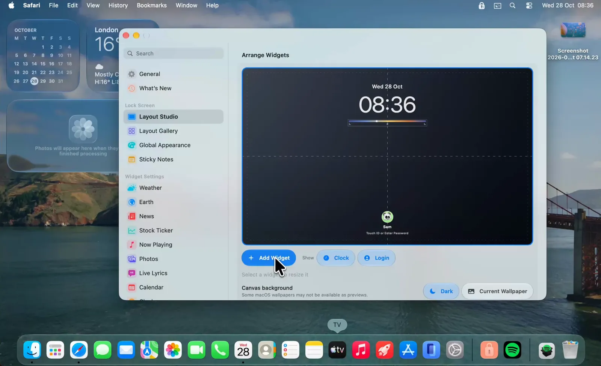Image resolution: width=601 pixels, height=366 pixels.
Task: Open Spotlight search in menu bar
Action: click(512, 6)
